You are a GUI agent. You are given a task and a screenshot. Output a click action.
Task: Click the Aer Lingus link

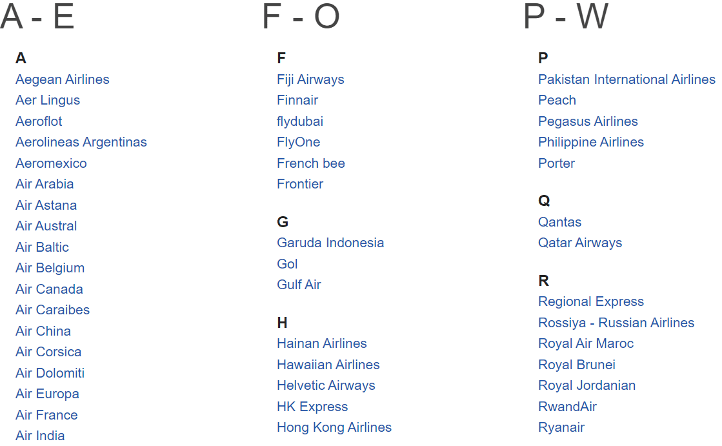coord(48,100)
